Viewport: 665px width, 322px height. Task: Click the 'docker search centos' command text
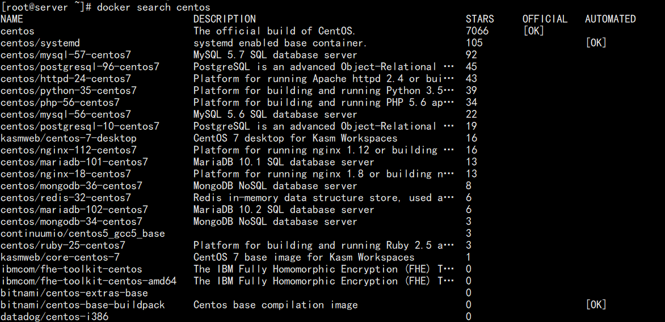153,7
